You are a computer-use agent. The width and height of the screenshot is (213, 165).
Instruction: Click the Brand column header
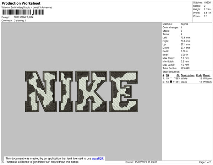click(x=207, y=75)
